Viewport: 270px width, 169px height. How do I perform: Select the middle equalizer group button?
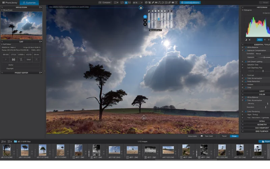click(145, 20)
